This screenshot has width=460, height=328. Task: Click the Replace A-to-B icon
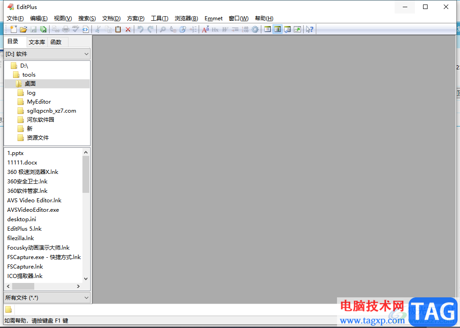(173, 29)
